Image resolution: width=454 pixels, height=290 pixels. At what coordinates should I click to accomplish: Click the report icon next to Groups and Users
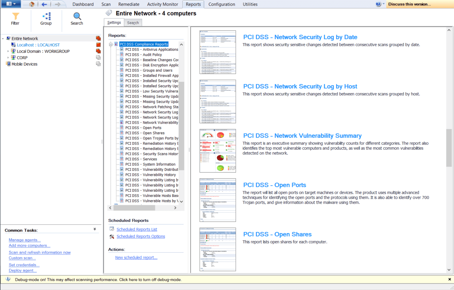[122, 70]
